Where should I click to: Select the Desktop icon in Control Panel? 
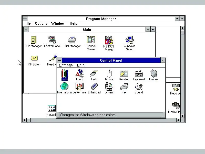[124, 73]
